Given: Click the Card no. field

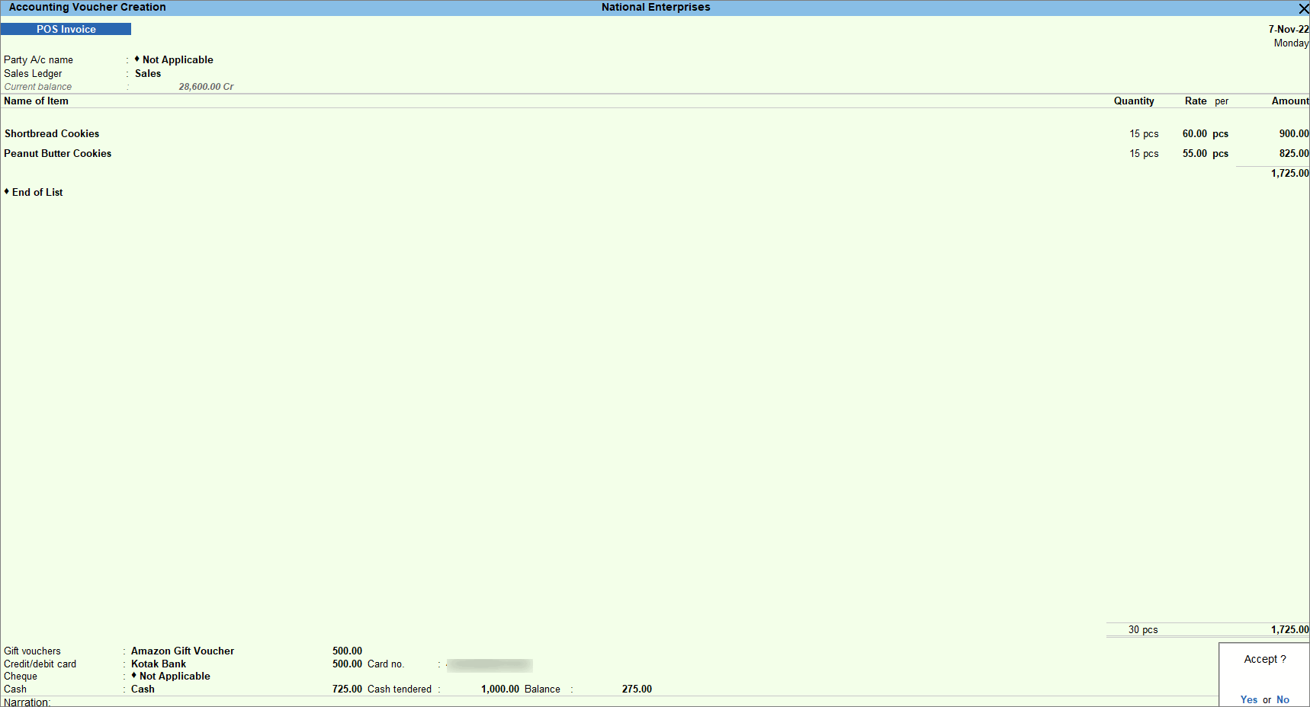Looking at the screenshot, I should click(489, 664).
